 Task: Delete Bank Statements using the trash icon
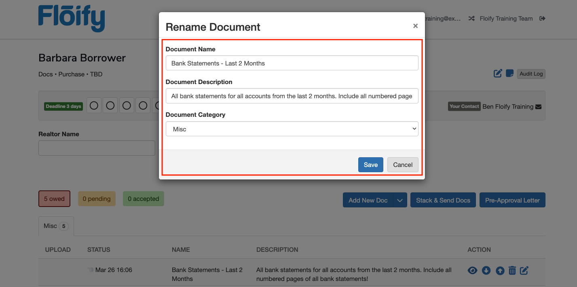tap(512, 270)
